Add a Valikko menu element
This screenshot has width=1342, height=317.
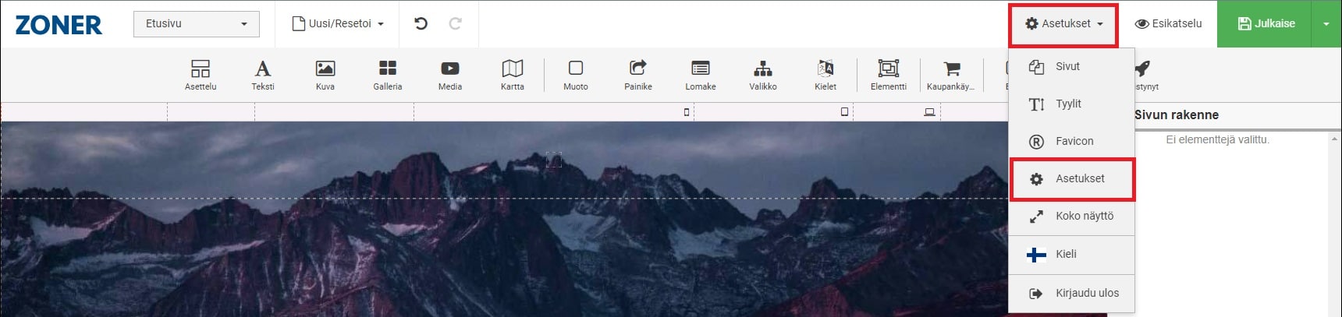[762, 75]
